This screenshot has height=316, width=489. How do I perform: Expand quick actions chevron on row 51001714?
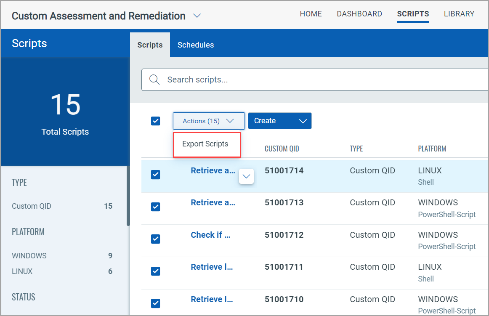(246, 176)
